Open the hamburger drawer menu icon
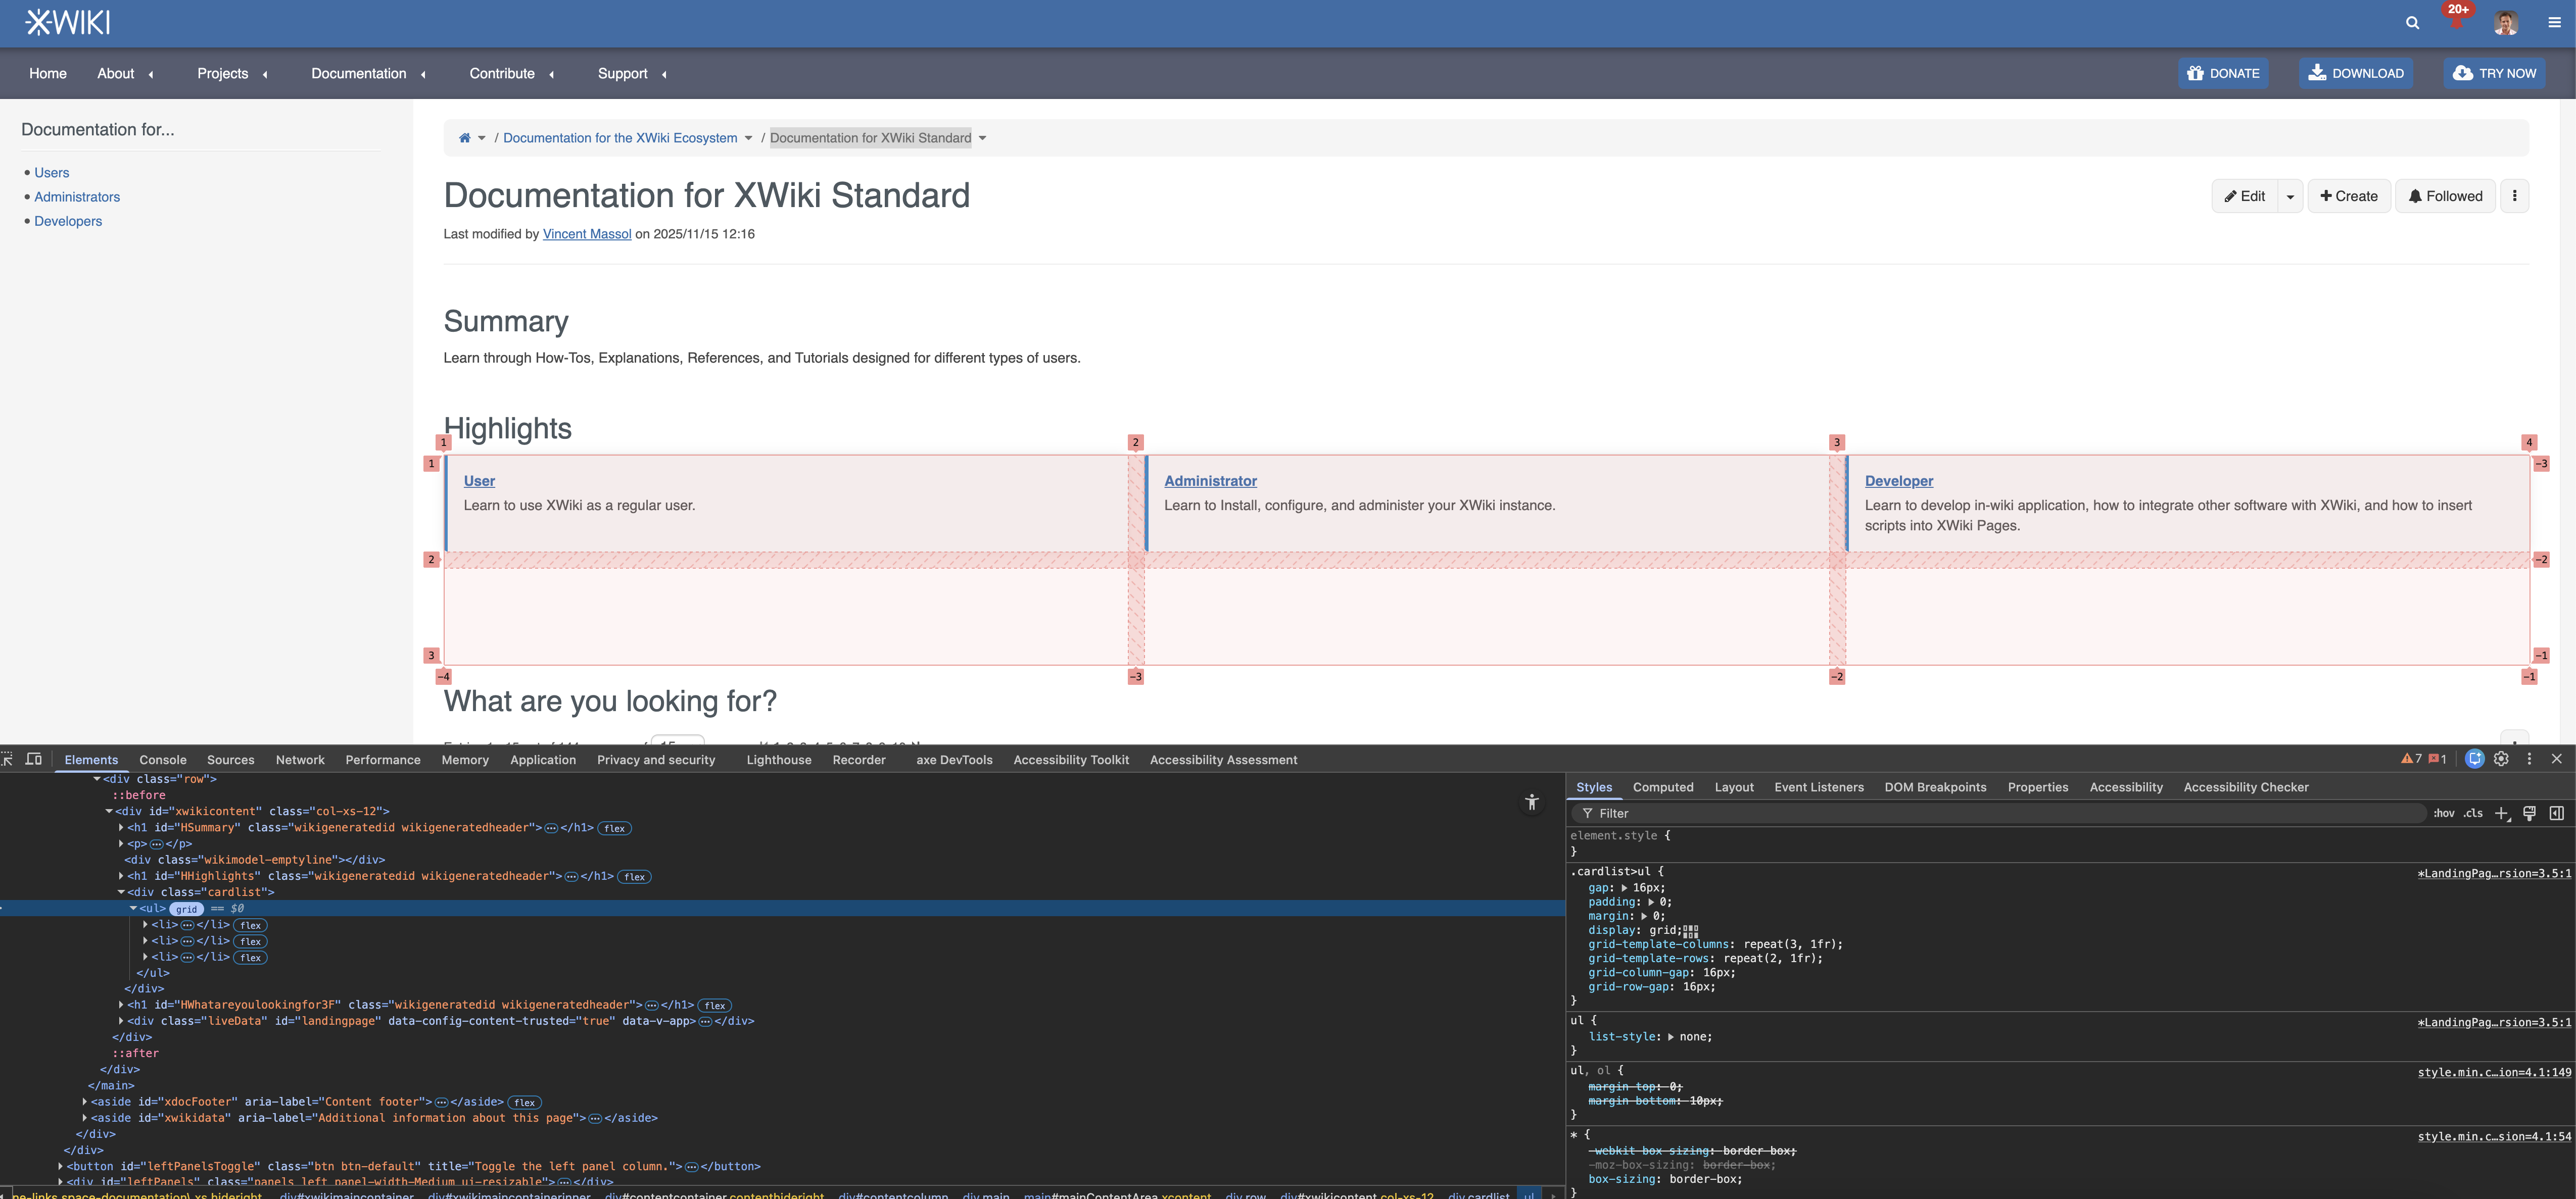 (x=2554, y=22)
